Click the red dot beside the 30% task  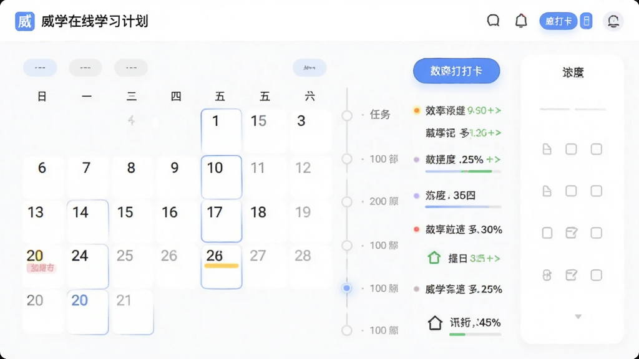(x=416, y=229)
